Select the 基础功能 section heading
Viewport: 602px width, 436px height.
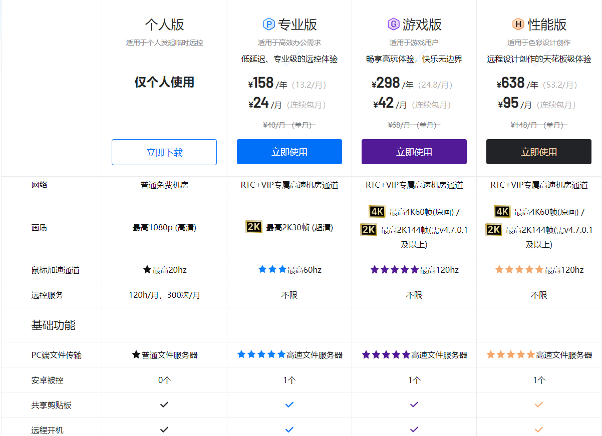point(53,325)
